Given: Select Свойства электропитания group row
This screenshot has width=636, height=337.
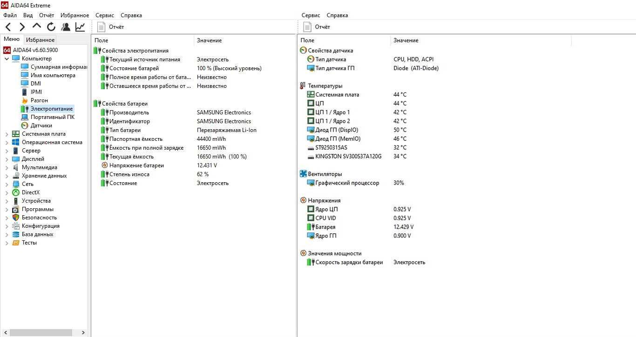Looking at the screenshot, I should tap(131, 51).
